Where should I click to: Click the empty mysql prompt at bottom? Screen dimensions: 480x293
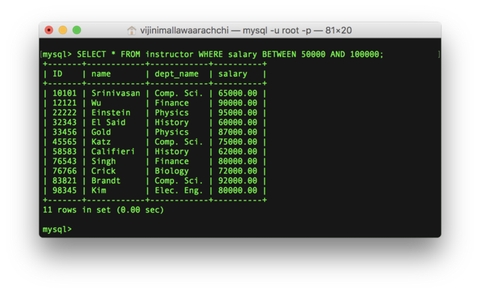point(57,229)
